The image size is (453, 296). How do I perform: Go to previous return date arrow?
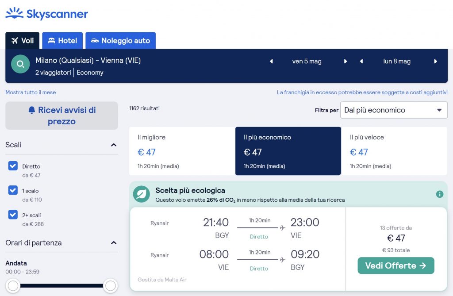pyautogui.click(x=361, y=62)
